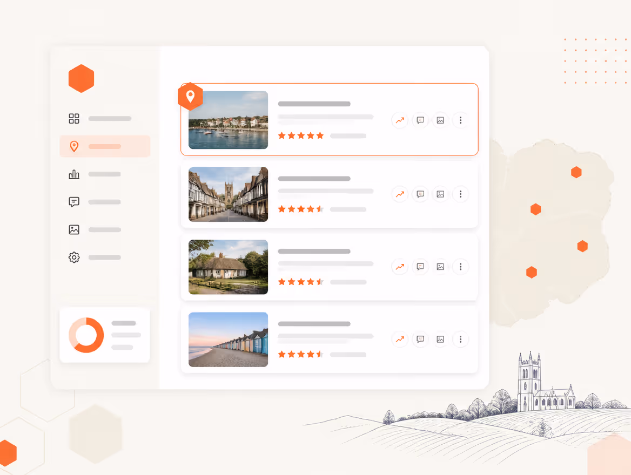Viewport: 631px width, 475px height.
Task: Open trend chart for harbor town listing
Action: tap(400, 120)
